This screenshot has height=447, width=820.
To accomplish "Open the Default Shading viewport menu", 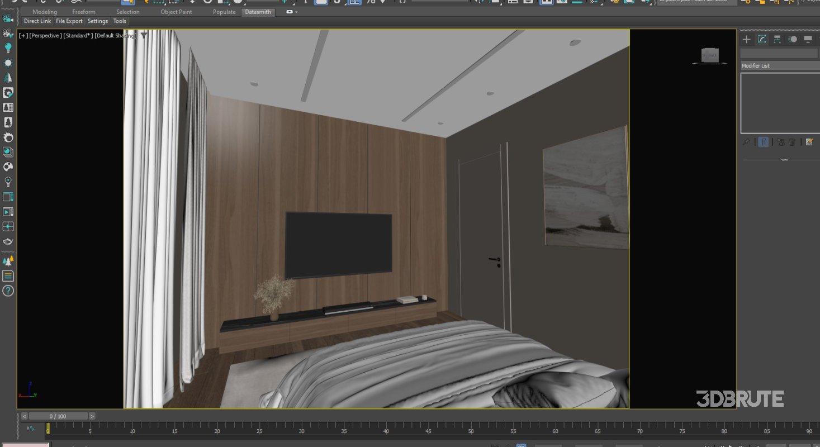I will 116,36.
